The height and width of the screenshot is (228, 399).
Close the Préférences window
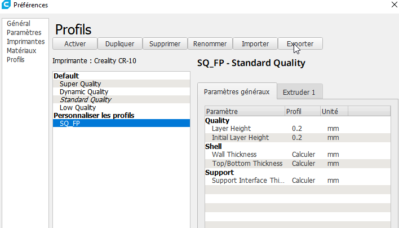[x=394, y=5]
